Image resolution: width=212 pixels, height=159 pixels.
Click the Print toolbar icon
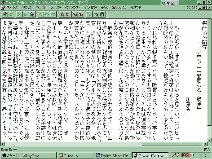(96, 14)
